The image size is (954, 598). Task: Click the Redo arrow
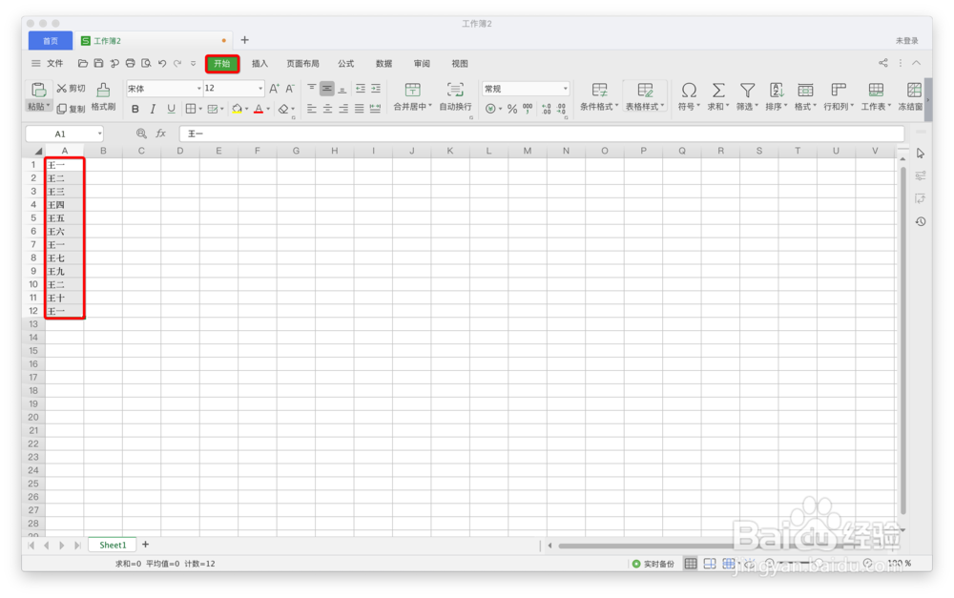coord(177,63)
